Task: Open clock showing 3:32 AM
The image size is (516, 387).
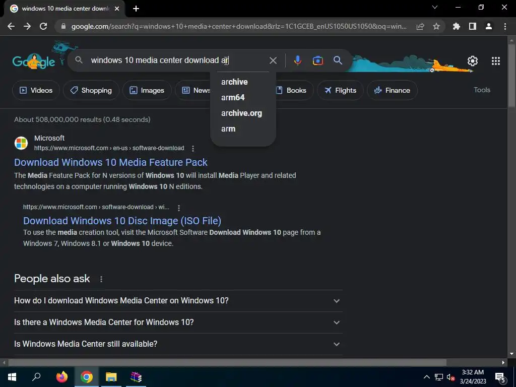Action: pyautogui.click(x=473, y=377)
